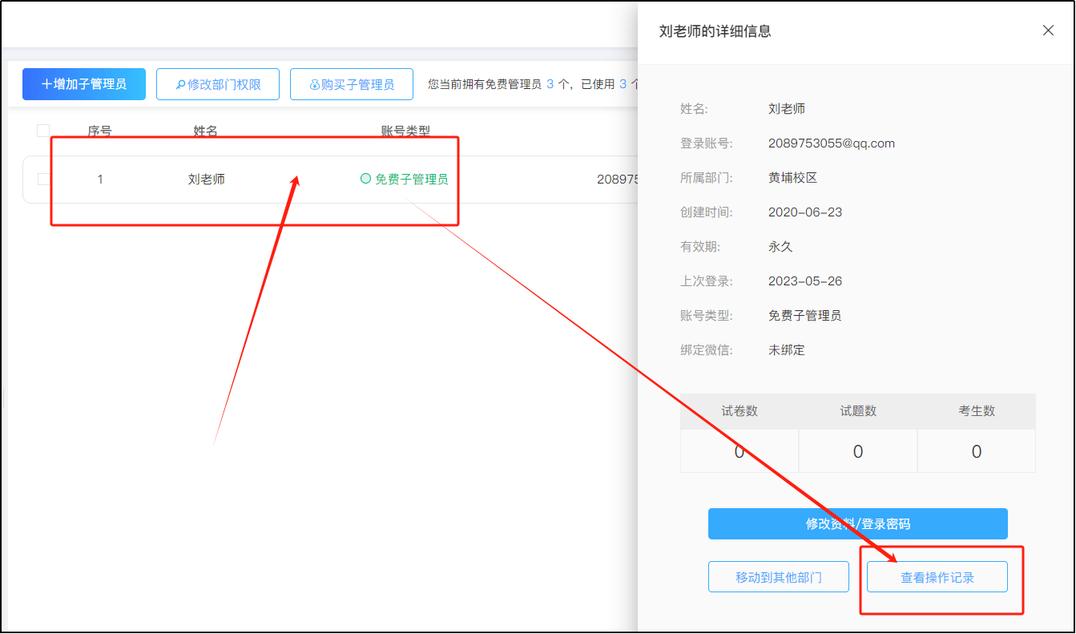1076x634 pixels.
Task: Click 移动到其他部门 button
Action: tap(778, 576)
